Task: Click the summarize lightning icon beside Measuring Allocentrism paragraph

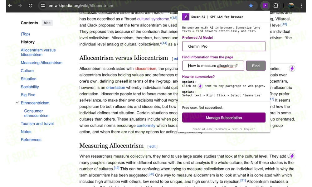Action: coord(292,156)
